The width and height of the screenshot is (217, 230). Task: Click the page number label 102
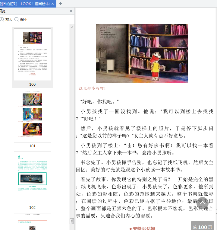pos(32,208)
